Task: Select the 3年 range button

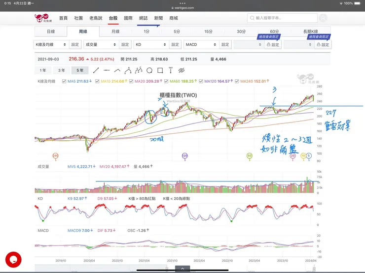Action: pos(62,70)
